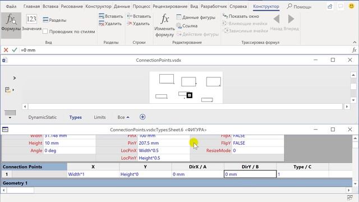The height and width of the screenshot is (202, 359).
Task: Click LocPinY cell Height*0.5
Action: click(x=164, y=158)
